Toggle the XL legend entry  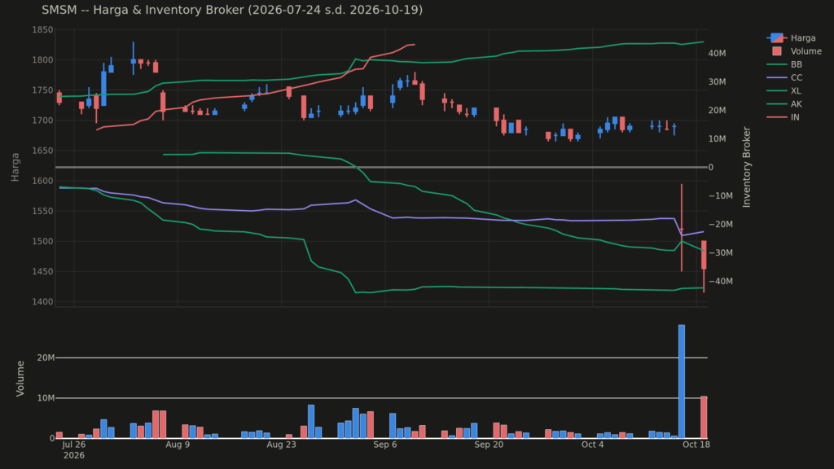tap(784, 91)
